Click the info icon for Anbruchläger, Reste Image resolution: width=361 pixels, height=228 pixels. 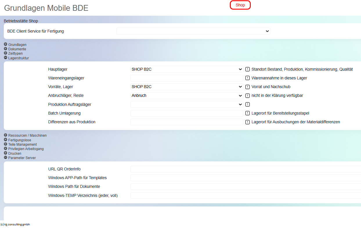point(248,95)
